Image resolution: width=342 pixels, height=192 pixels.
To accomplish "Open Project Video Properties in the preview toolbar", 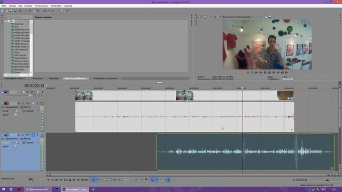I will (200, 17).
